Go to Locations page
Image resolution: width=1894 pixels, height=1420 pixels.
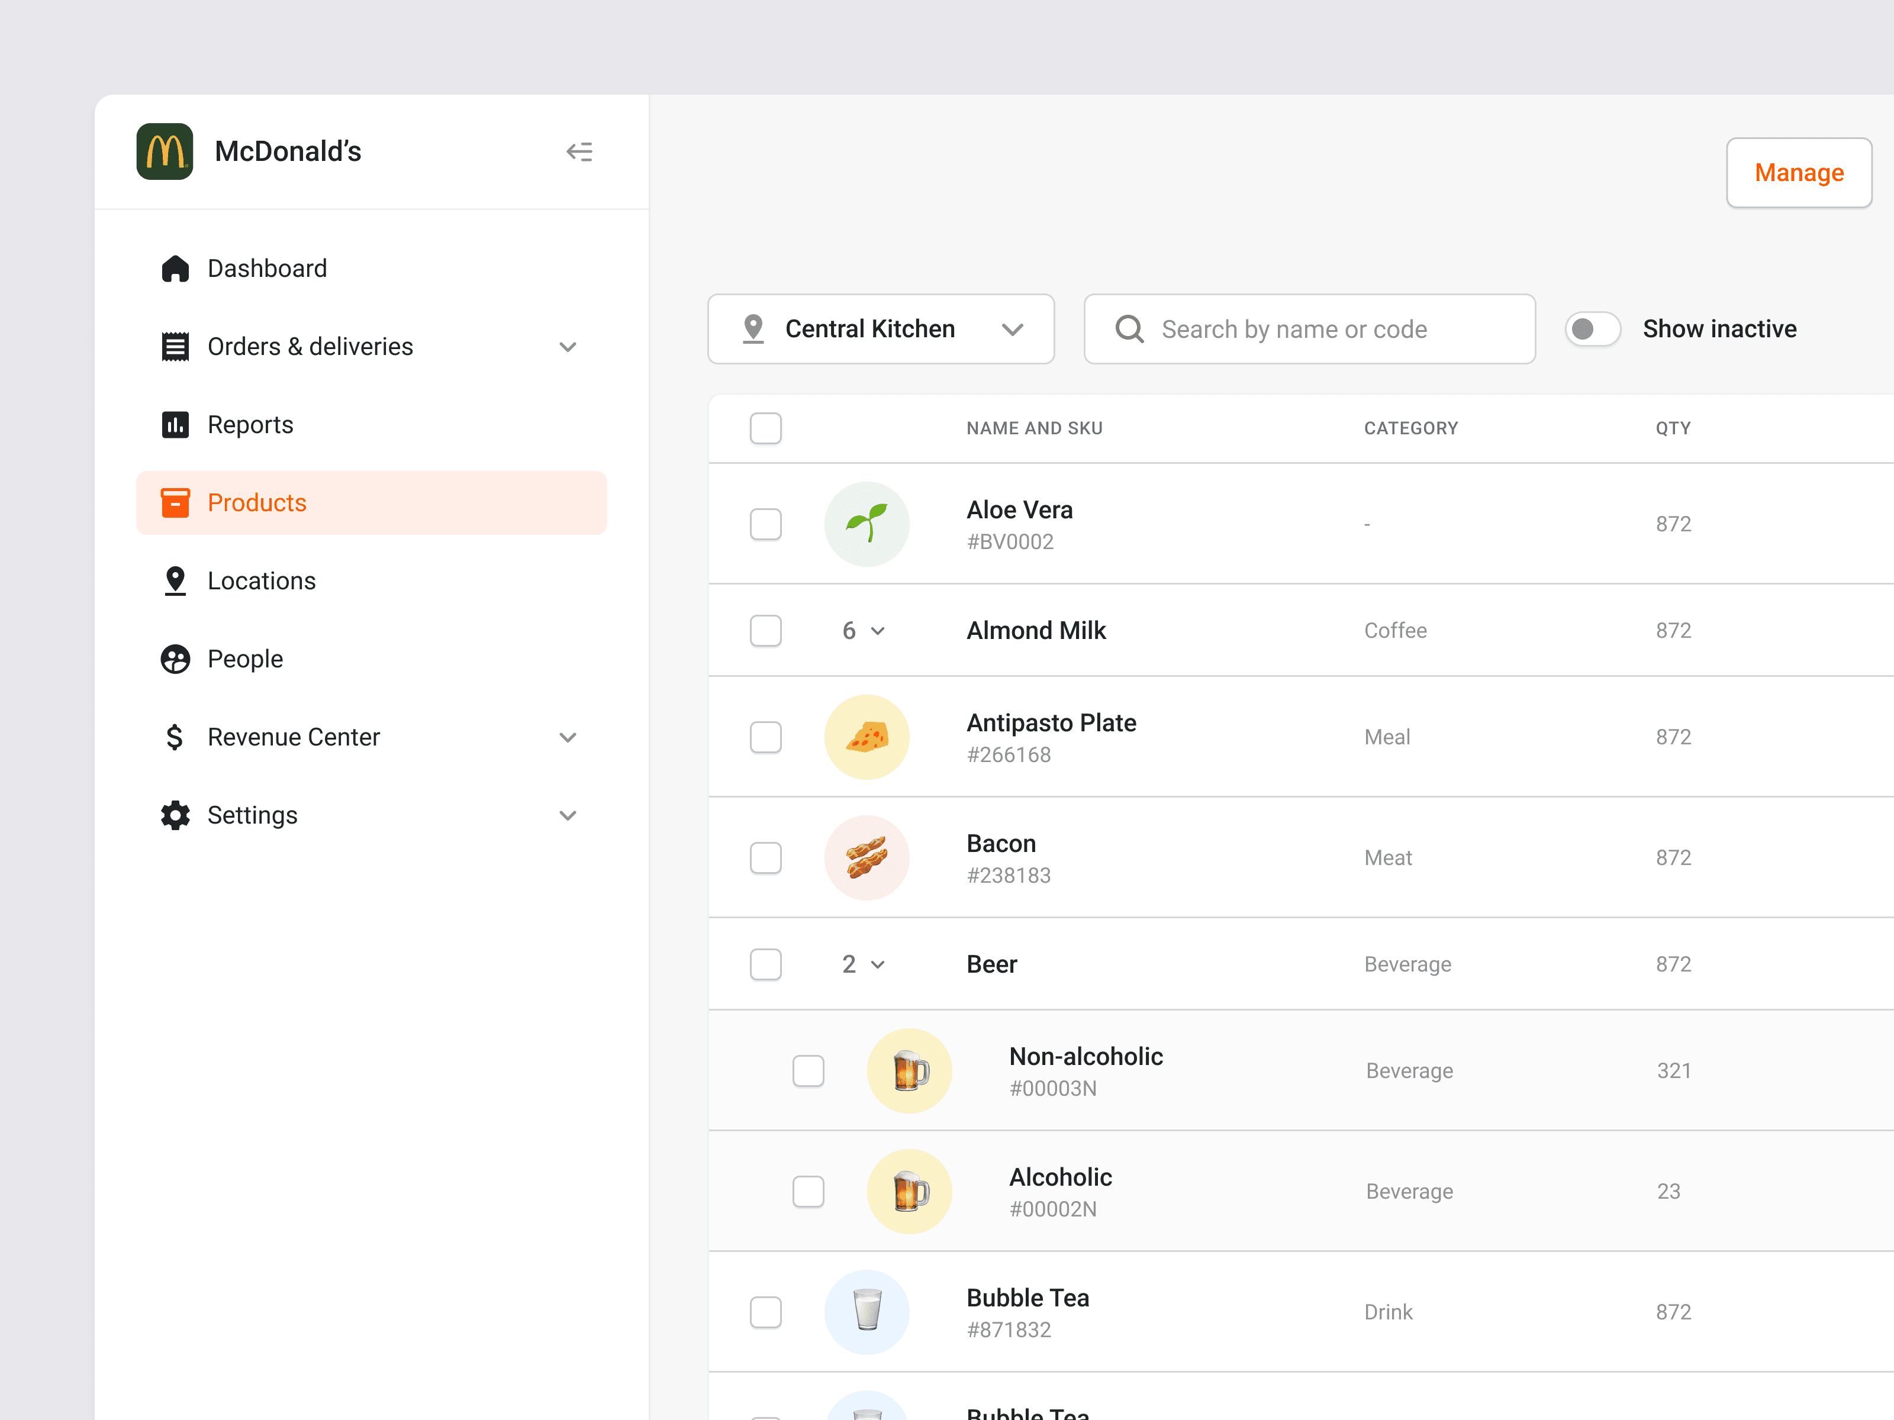pyautogui.click(x=372, y=581)
